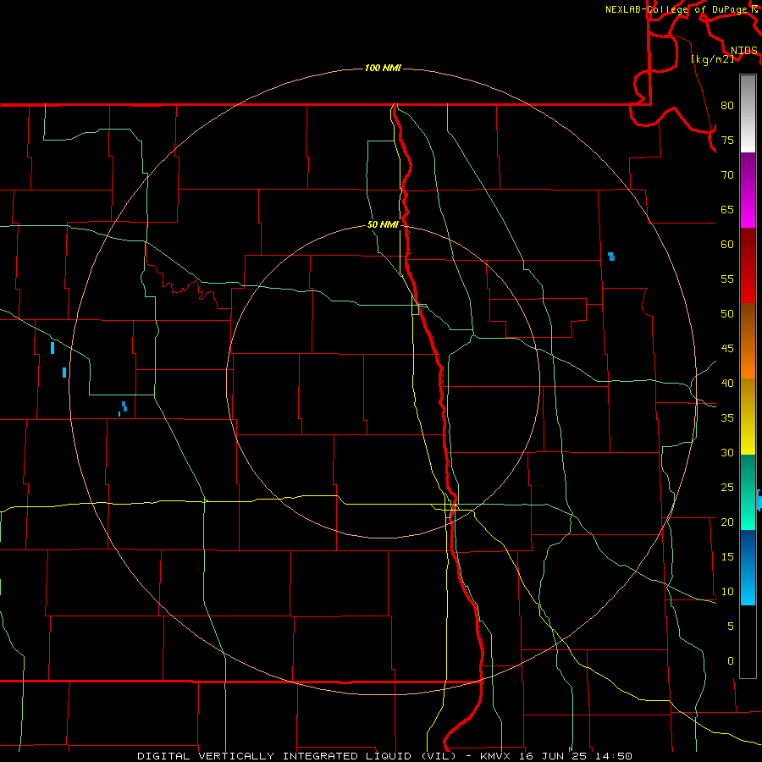This screenshot has width=762, height=762.
Task: Pick the purple-magenta segment of the color bar
Action: pos(748,190)
